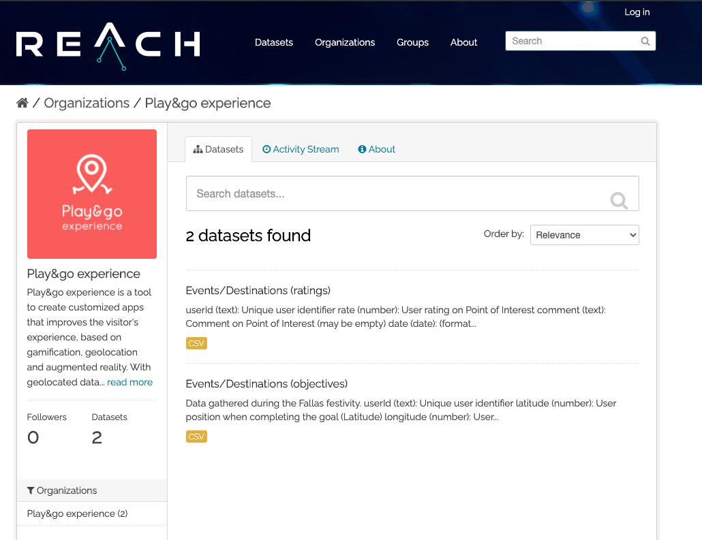Click the Play&go experience logo thumbnail

click(91, 193)
